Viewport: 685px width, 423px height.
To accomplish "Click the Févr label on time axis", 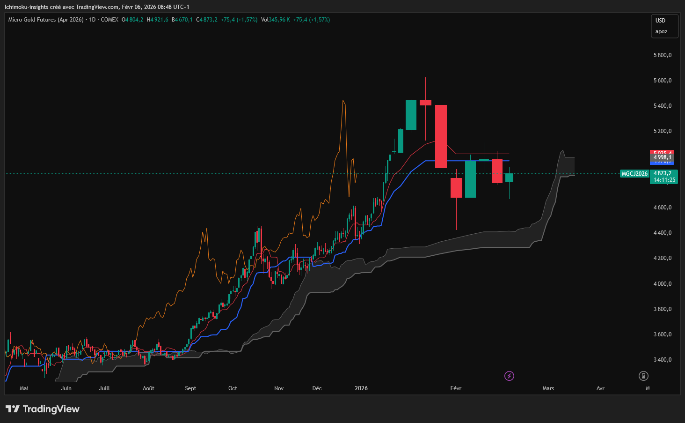I will [456, 388].
